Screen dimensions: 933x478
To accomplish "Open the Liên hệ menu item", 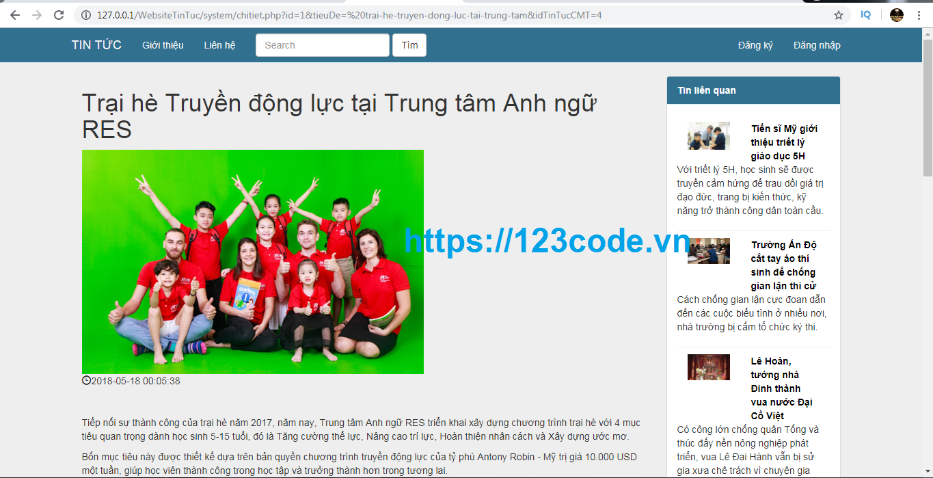I will click(219, 45).
